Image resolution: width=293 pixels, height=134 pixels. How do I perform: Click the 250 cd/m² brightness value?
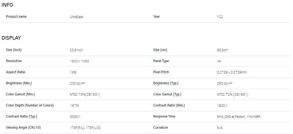[x=225, y=83]
